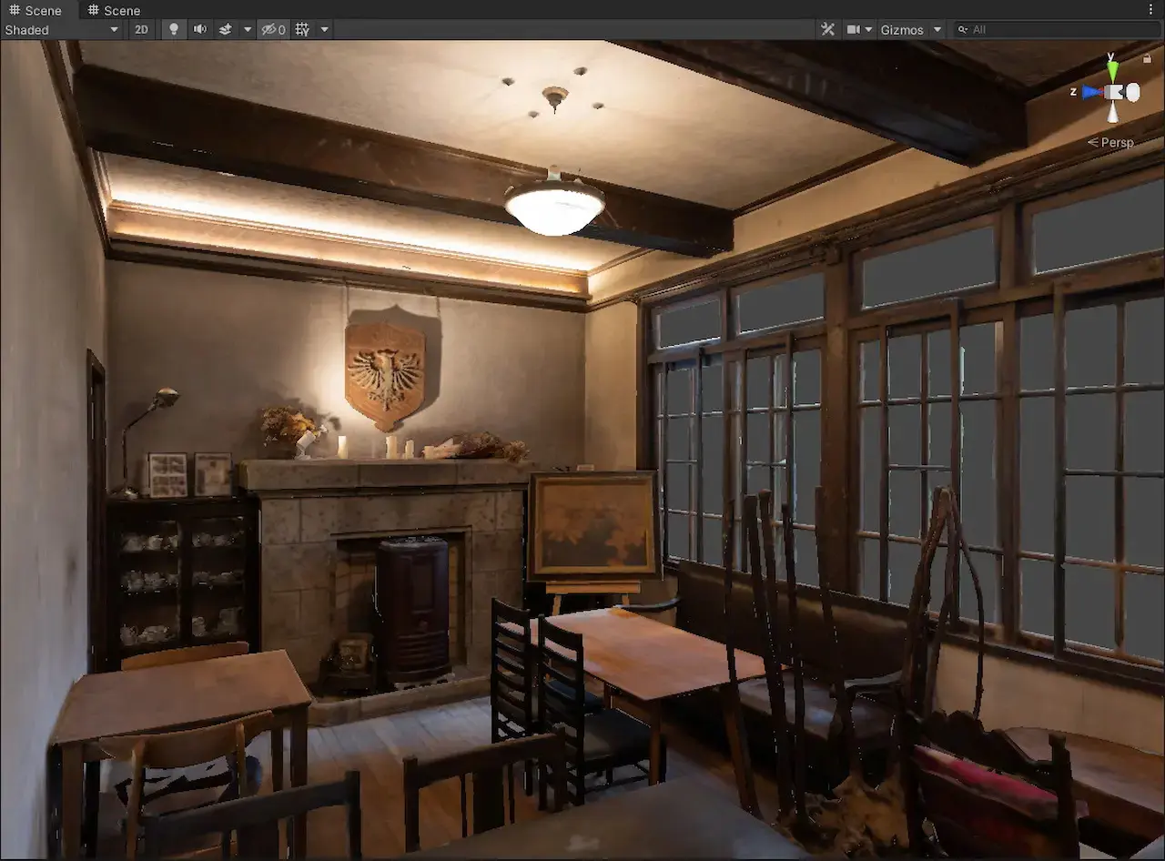Toggle scene lighting with the lightbulb icon
The image size is (1165, 861).
[x=174, y=29]
